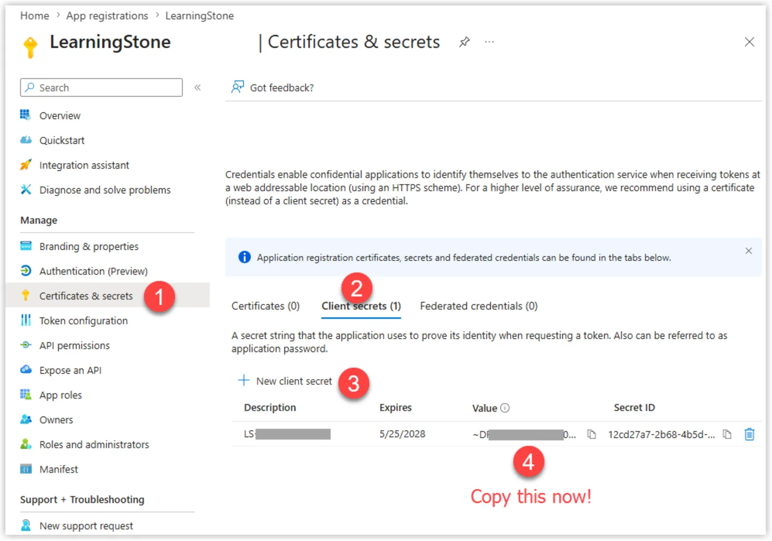Screen dimensions: 772x541
Task: Click the New support request person icon
Action: pos(26,525)
